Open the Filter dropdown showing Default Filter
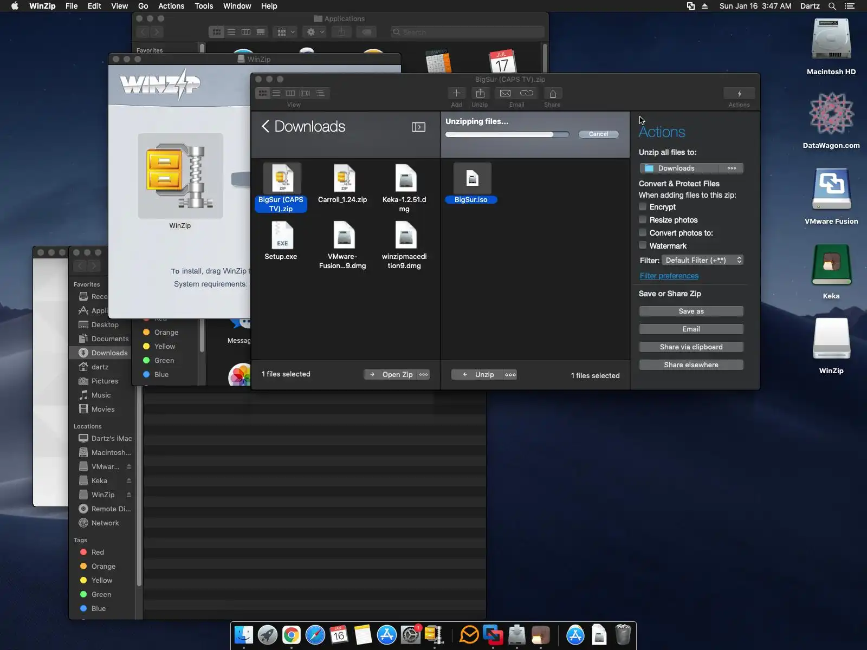This screenshot has height=650, width=867. (x=702, y=260)
